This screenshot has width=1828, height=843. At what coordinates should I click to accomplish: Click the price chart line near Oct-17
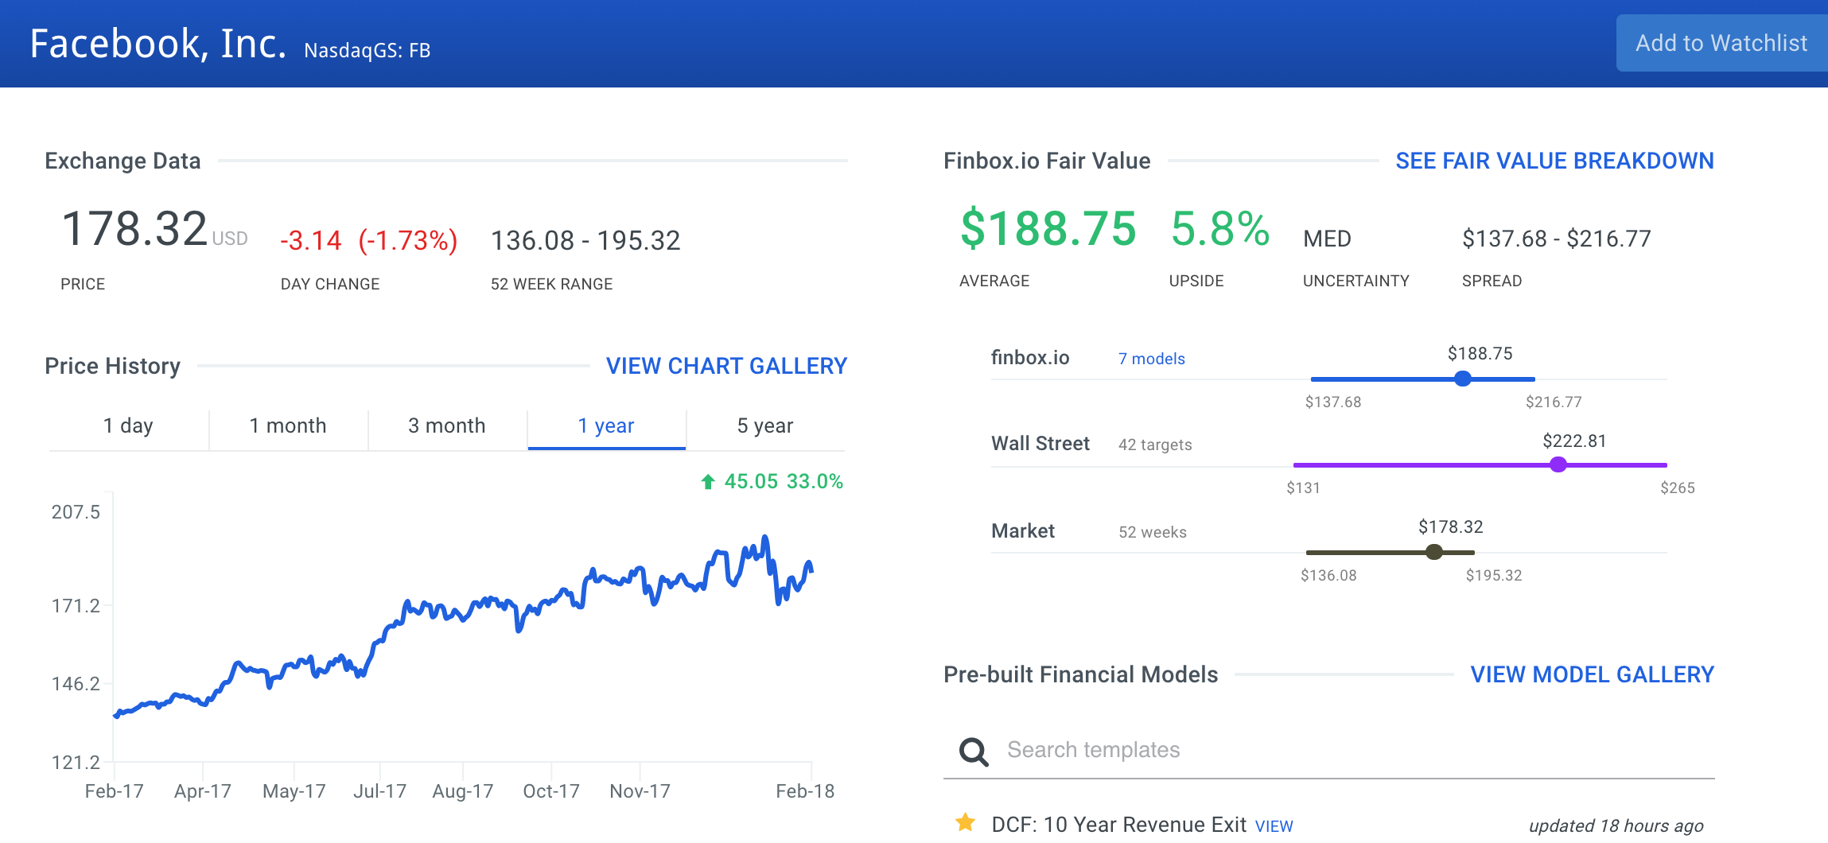551,600
